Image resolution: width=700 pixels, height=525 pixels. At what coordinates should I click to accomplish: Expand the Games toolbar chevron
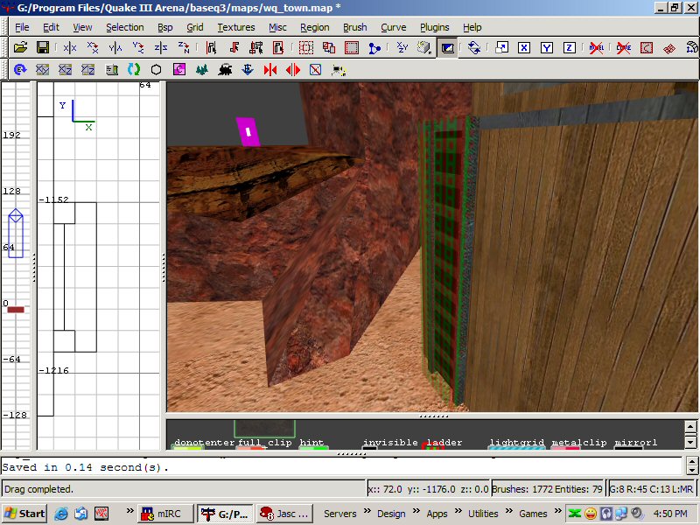(x=558, y=511)
